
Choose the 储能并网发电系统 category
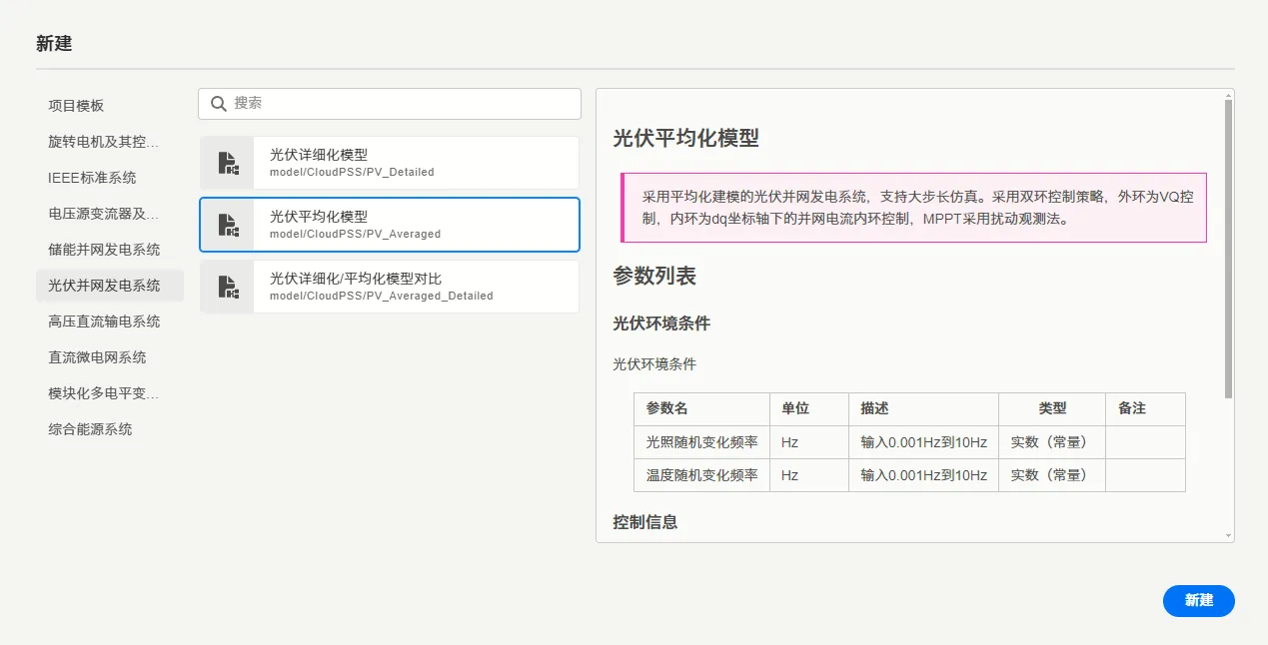110,250
